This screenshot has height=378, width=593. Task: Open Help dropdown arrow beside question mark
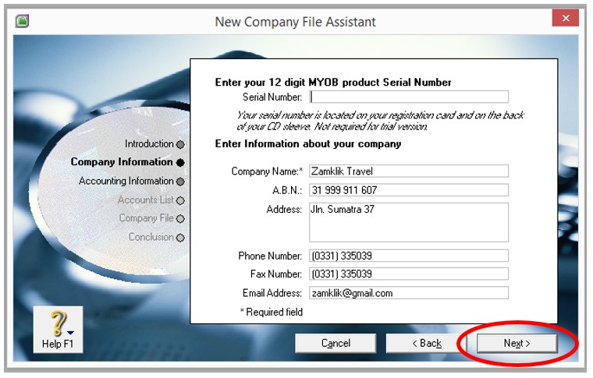coord(71,333)
